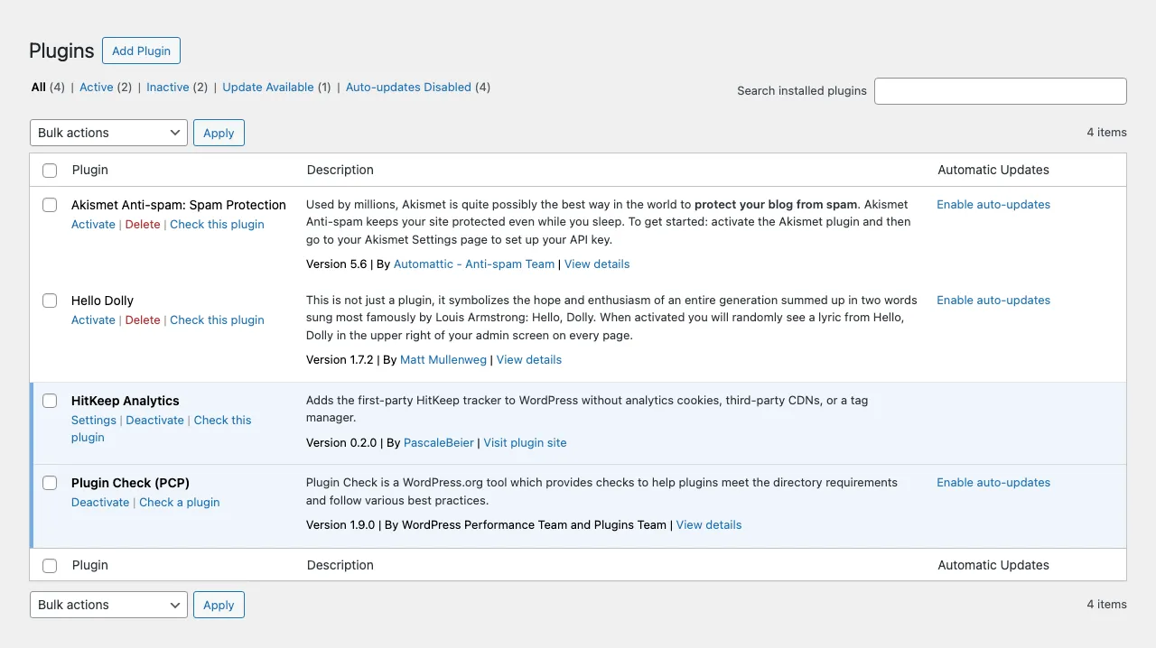
Task: Click the Plugin column label in footer
Action: tap(89, 565)
